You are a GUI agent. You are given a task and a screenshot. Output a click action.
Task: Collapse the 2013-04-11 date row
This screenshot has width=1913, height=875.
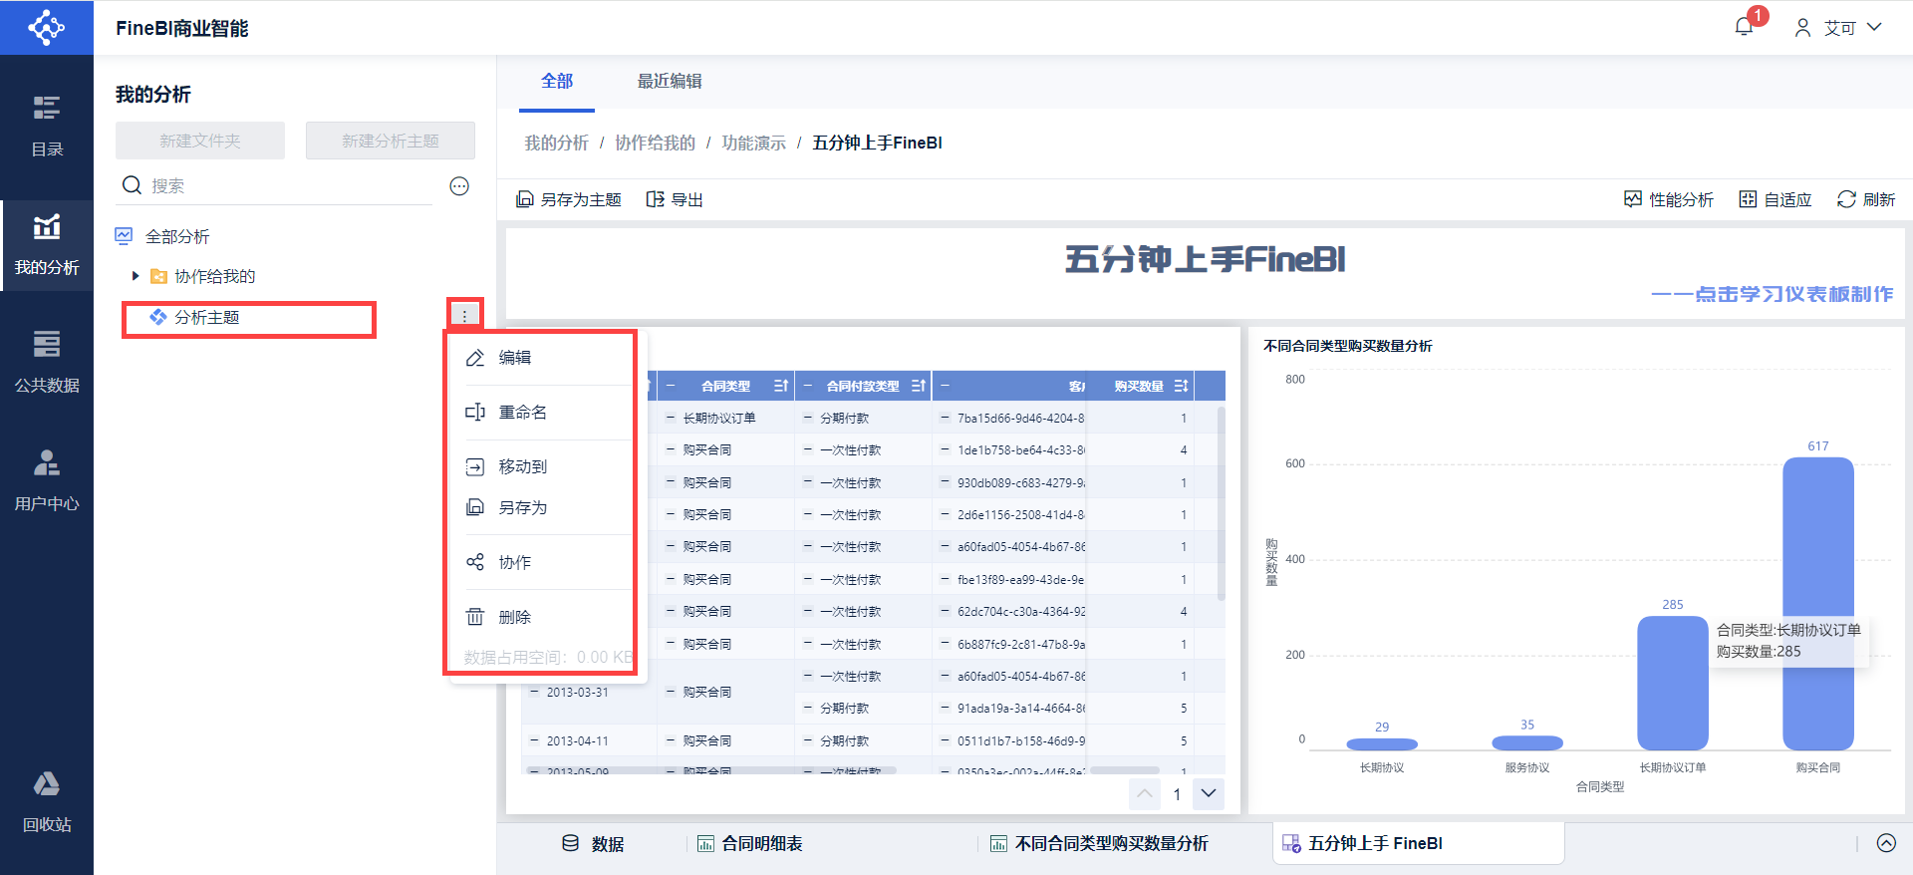[x=534, y=740]
